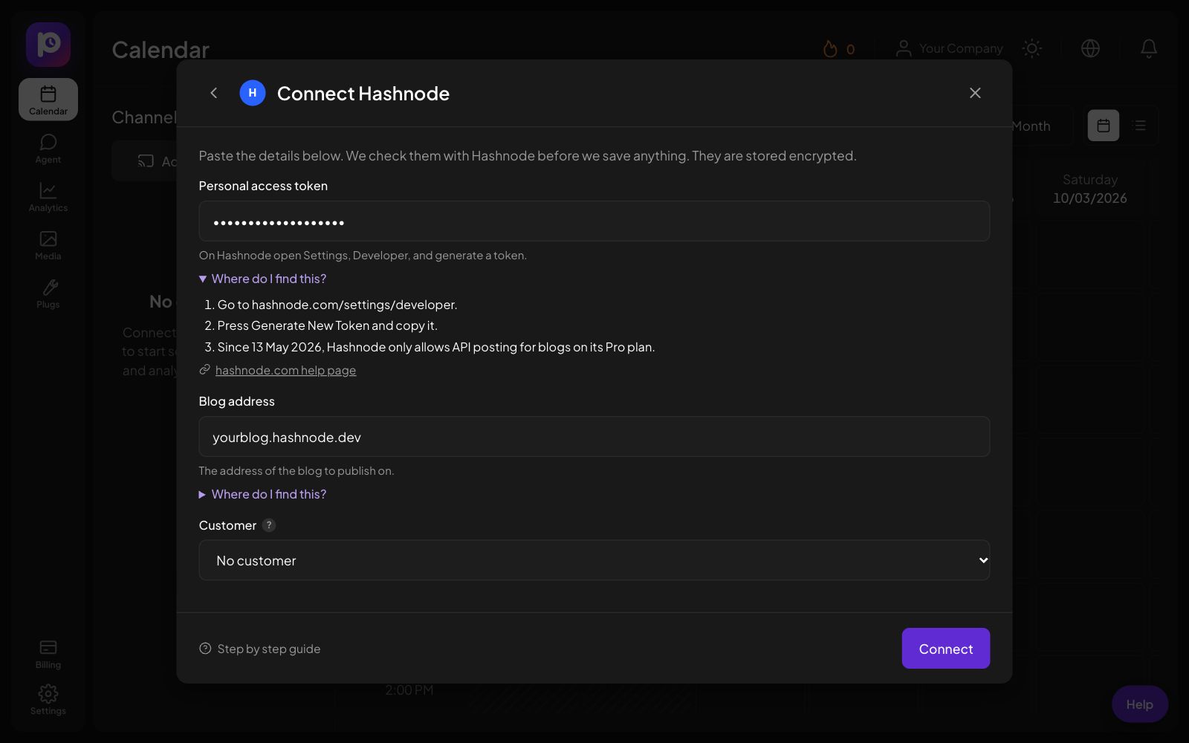
Task: Click the Saturday 10/03/2026 column header
Action: pos(1089,189)
